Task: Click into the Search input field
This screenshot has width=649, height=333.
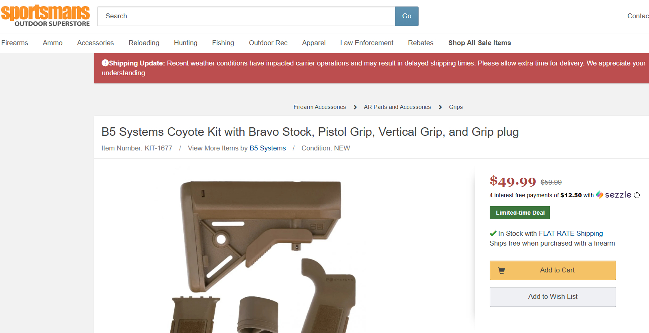Action: pyautogui.click(x=246, y=16)
